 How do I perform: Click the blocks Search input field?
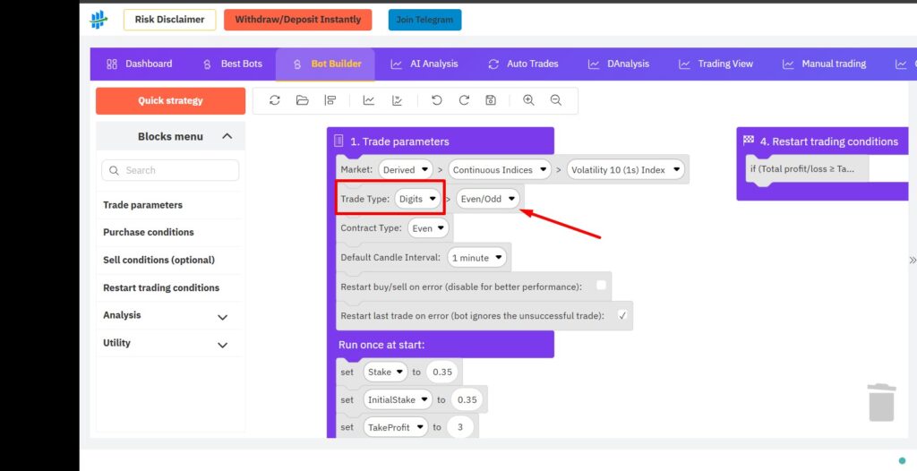click(x=170, y=170)
